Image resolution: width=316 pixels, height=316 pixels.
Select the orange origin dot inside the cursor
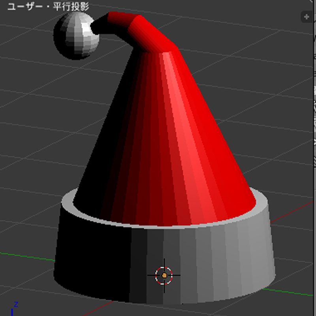click(x=164, y=275)
